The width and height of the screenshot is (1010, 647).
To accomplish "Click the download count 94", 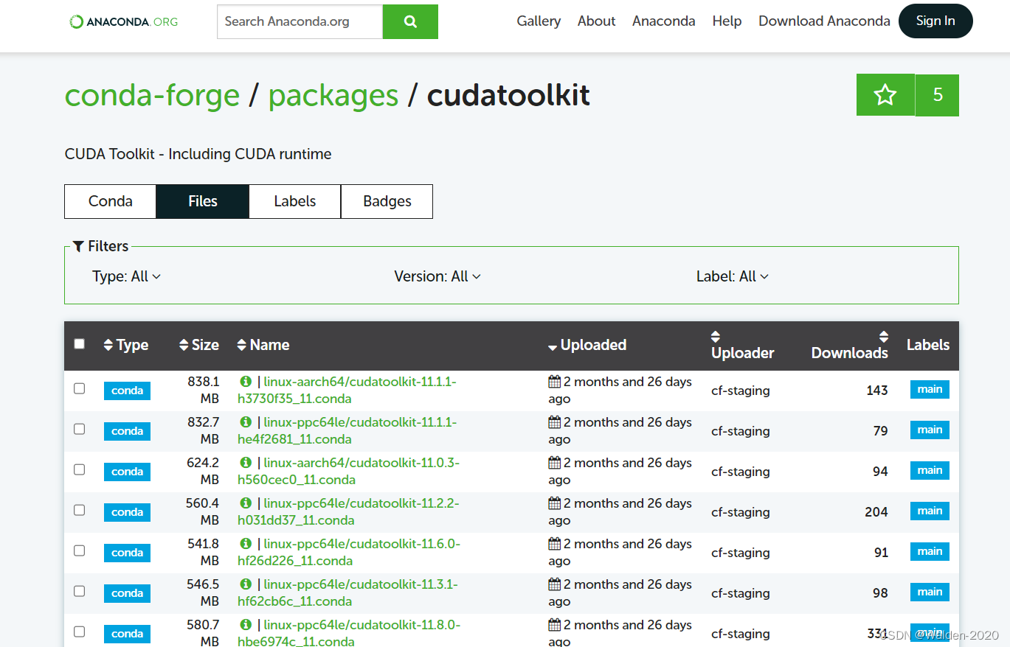I will point(880,472).
